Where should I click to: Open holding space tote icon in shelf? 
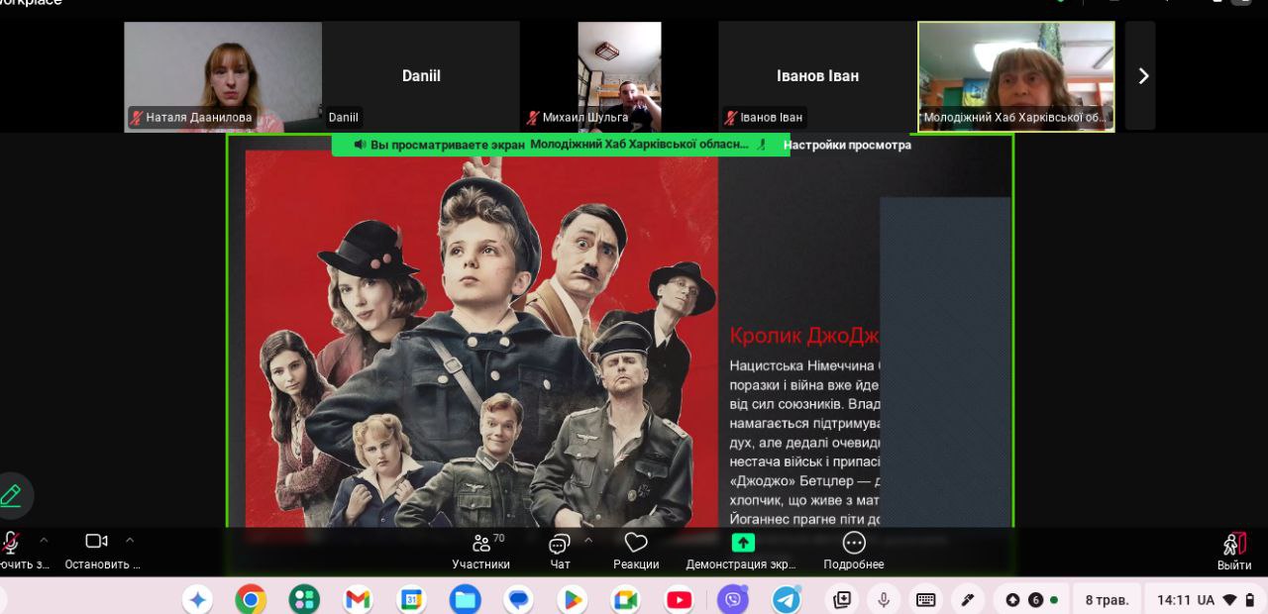(x=842, y=599)
